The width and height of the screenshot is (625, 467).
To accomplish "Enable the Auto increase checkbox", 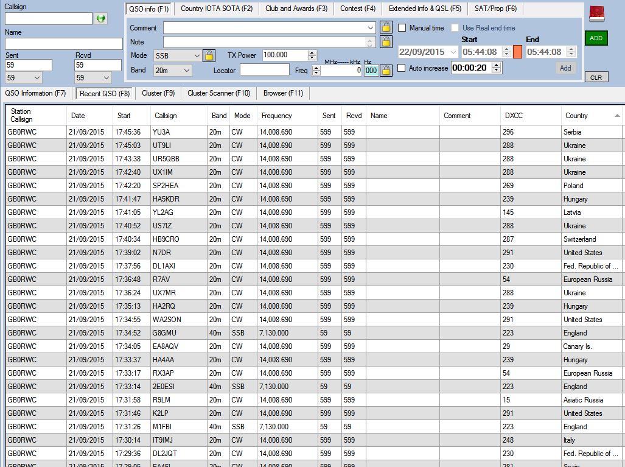I will coord(402,68).
